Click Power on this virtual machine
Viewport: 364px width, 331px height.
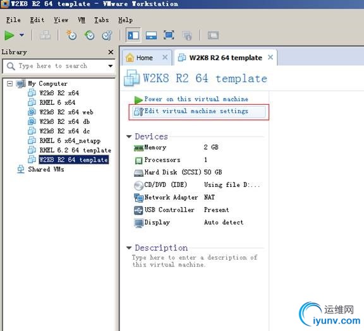(196, 99)
